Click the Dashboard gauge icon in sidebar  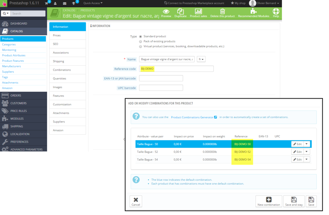pos(5,23)
